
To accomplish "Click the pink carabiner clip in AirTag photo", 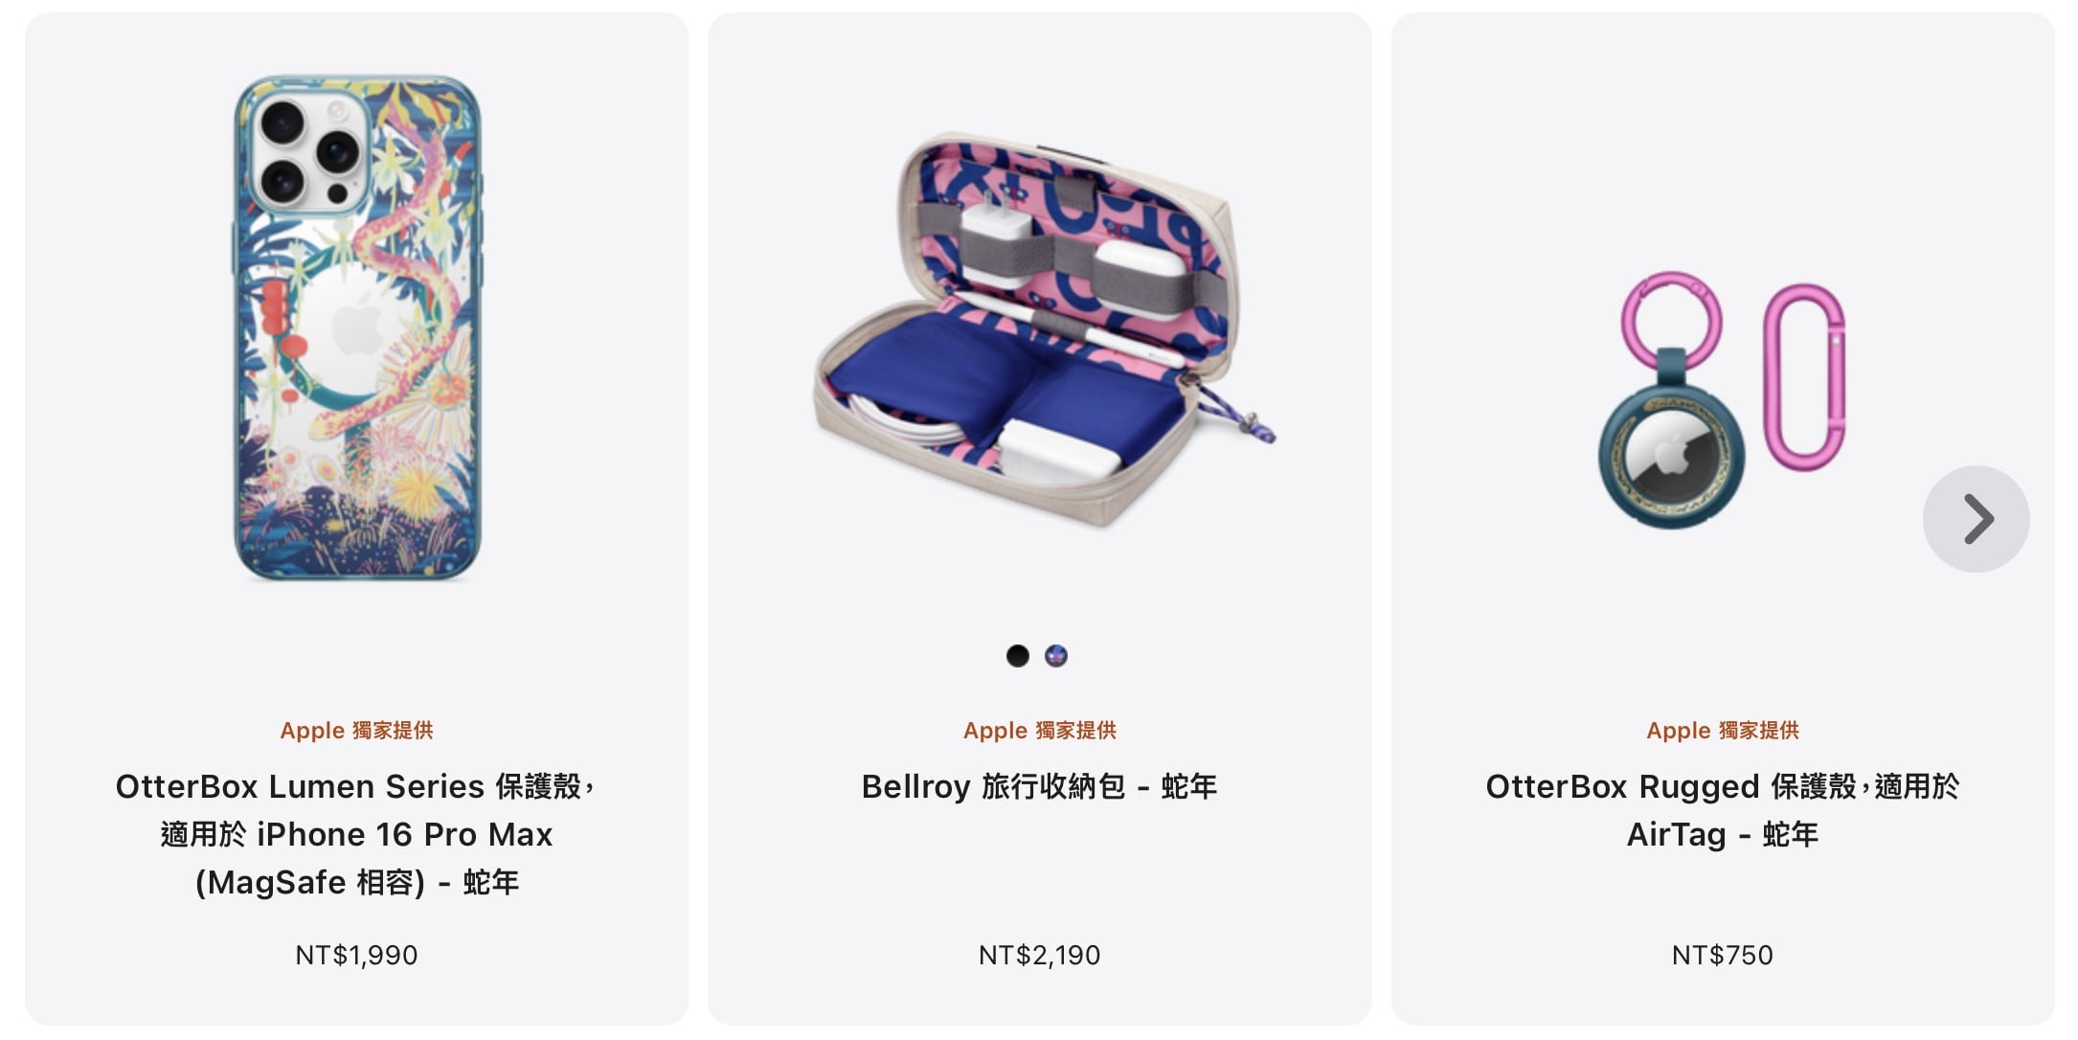I will click(1805, 376).
